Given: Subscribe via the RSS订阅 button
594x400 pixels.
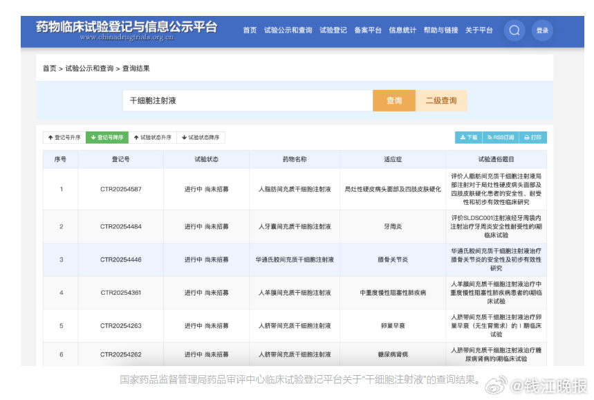Looking at the screenshot, I should point(499,138).
